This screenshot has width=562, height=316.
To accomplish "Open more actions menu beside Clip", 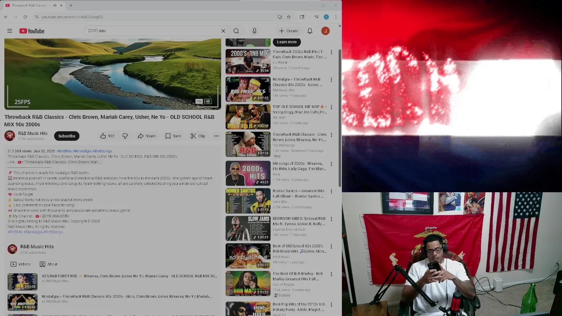I will pos(216,136).
